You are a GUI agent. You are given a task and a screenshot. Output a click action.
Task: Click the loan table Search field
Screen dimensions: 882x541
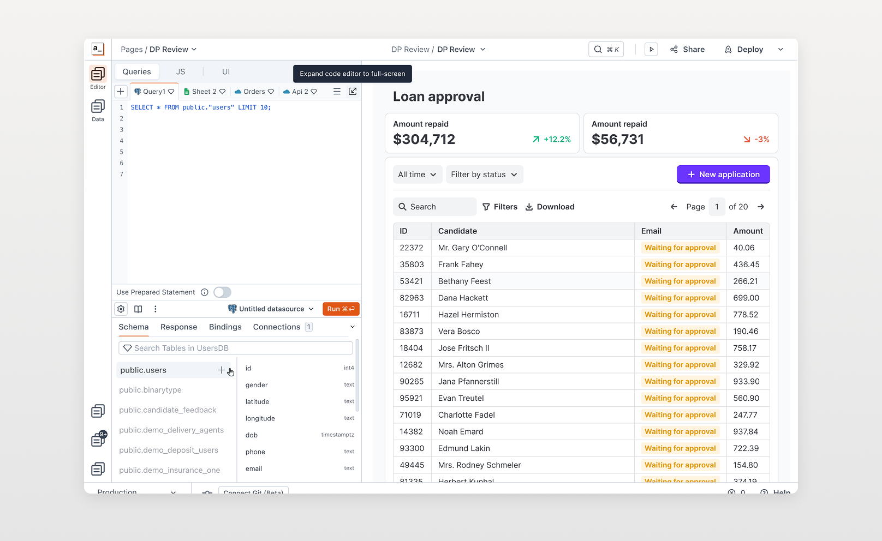pyautogui.click(x=434, y=207)
